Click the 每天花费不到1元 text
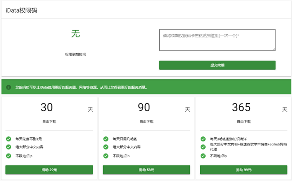Viewport: 292px width, 181px height. coord(29,139)
